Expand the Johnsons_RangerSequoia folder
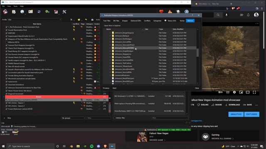 coord(110,33)
